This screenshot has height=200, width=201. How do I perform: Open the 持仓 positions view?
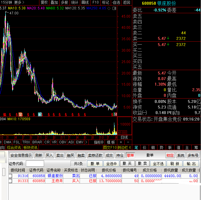[x=120, y=155]
